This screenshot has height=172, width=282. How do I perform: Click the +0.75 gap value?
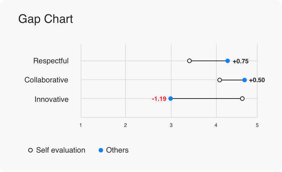point(240,61)
